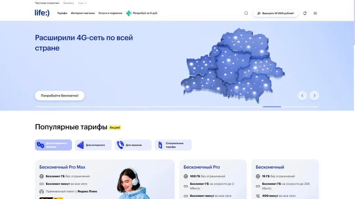Open the search magnifier icon
Viewport: 355px width, 199px height.
246,13
